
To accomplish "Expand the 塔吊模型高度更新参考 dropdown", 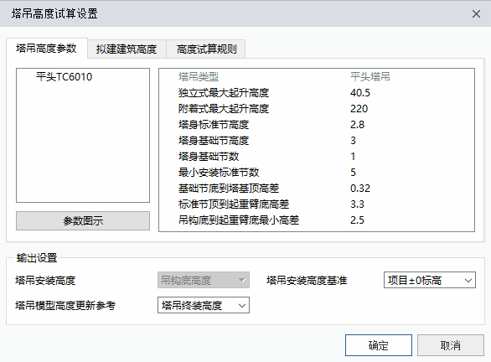I will tap(204, 305).
